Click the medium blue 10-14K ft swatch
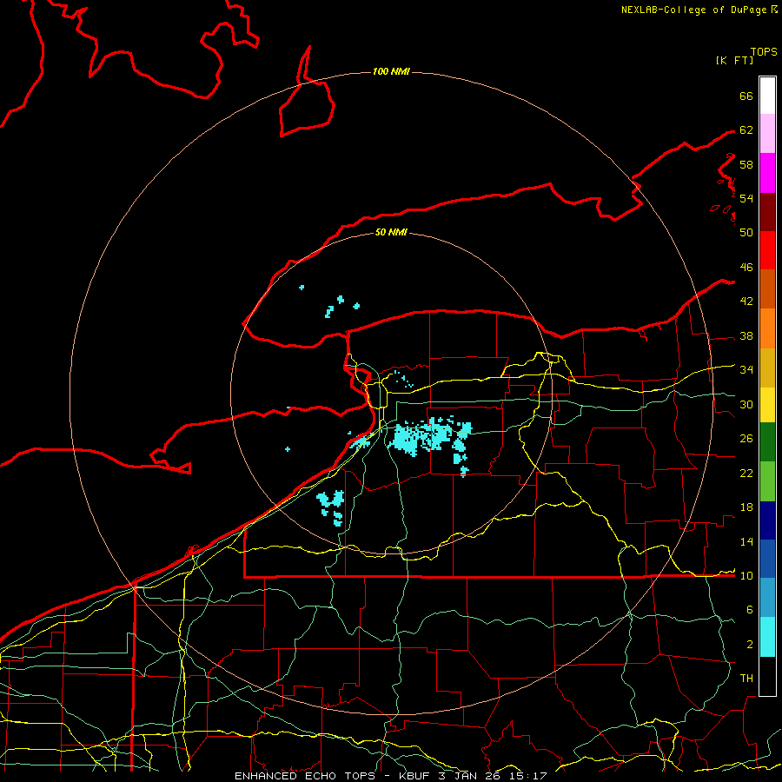 tap(767, 559)
